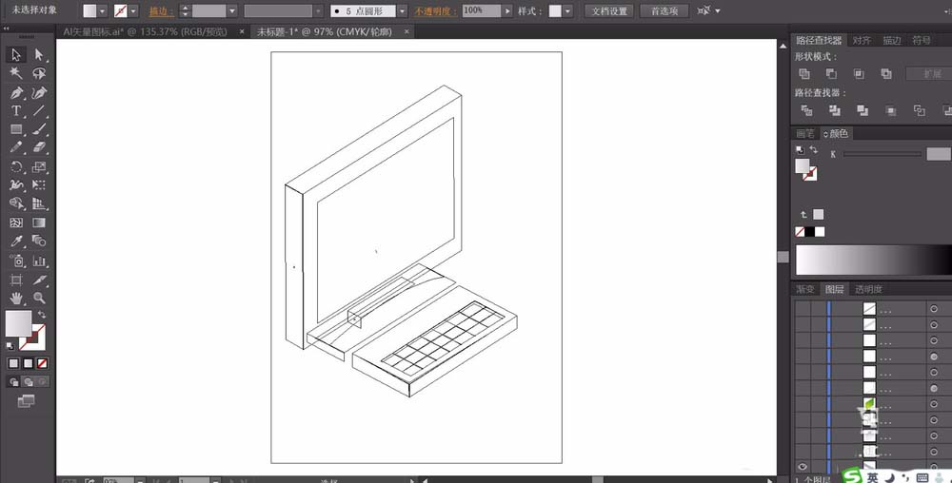Open the 5 点圆形 brush dropdown
Viewport: 952px width, 483px height.
(402, 10)
